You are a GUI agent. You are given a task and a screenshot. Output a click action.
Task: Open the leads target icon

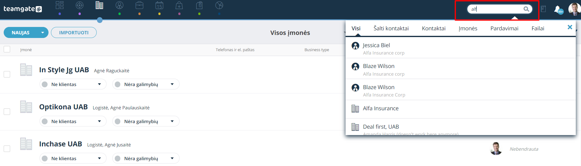[79, 5]
